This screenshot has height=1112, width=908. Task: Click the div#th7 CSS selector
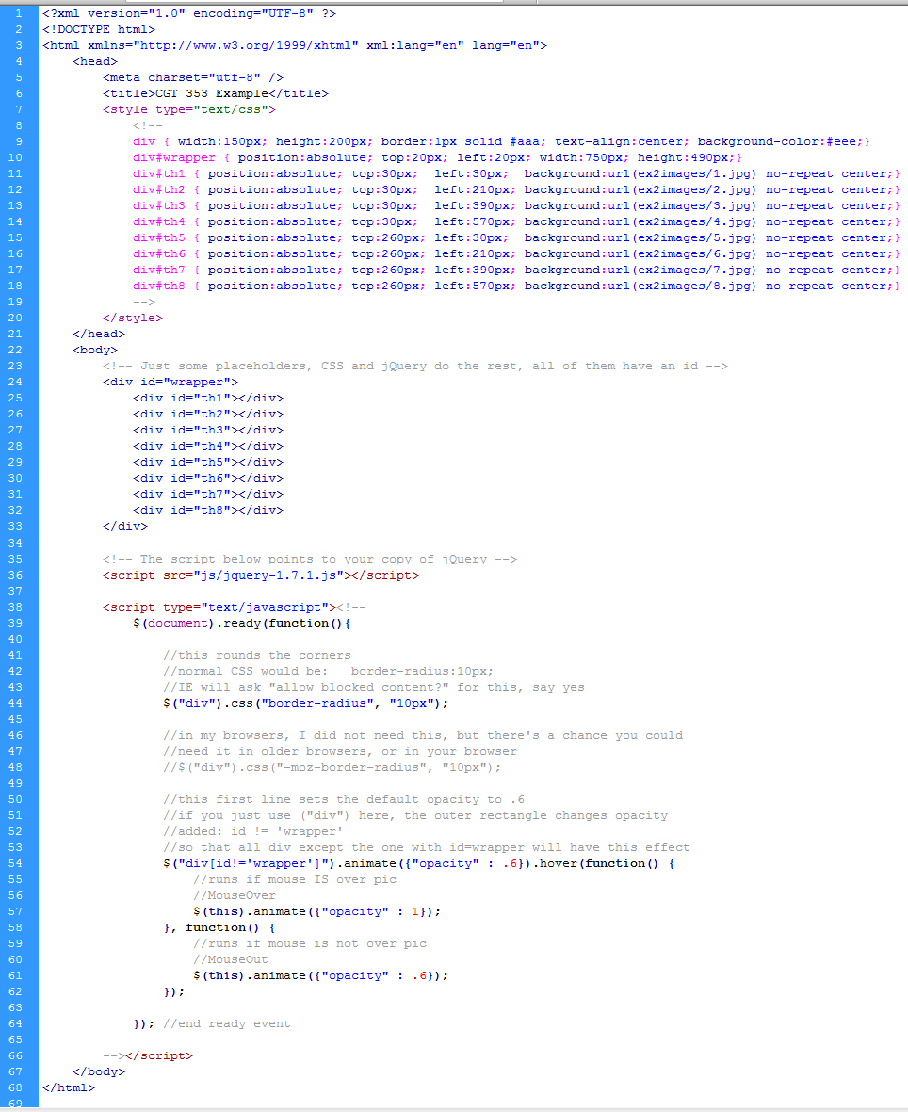click(x=159, y=270)
